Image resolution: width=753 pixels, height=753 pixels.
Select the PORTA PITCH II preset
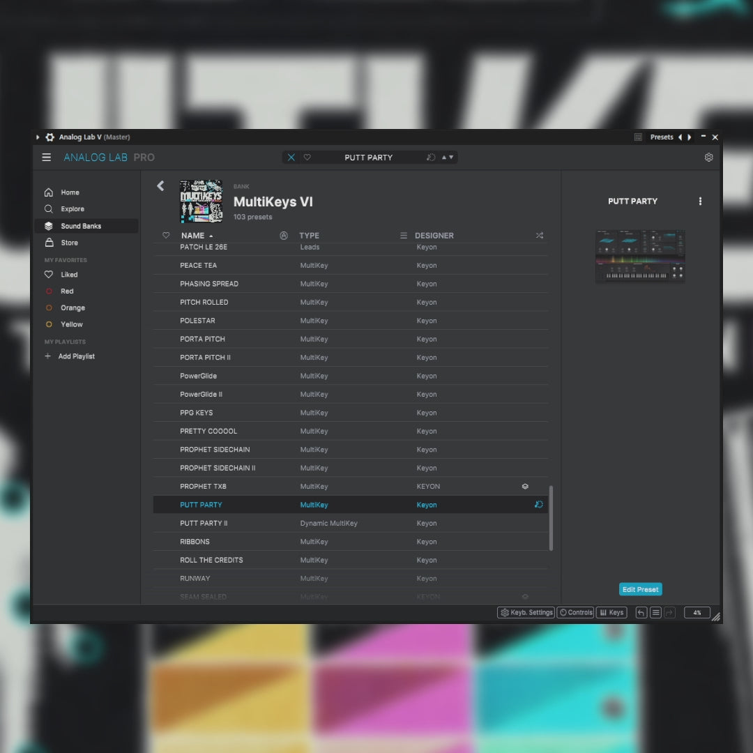[x=351, y=357]
